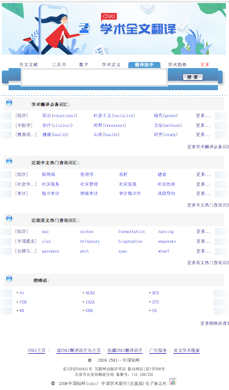229x390 pixels.
Task: Click the blue orb beside 近期英文热门查询词汇
Action: (9, 219)
